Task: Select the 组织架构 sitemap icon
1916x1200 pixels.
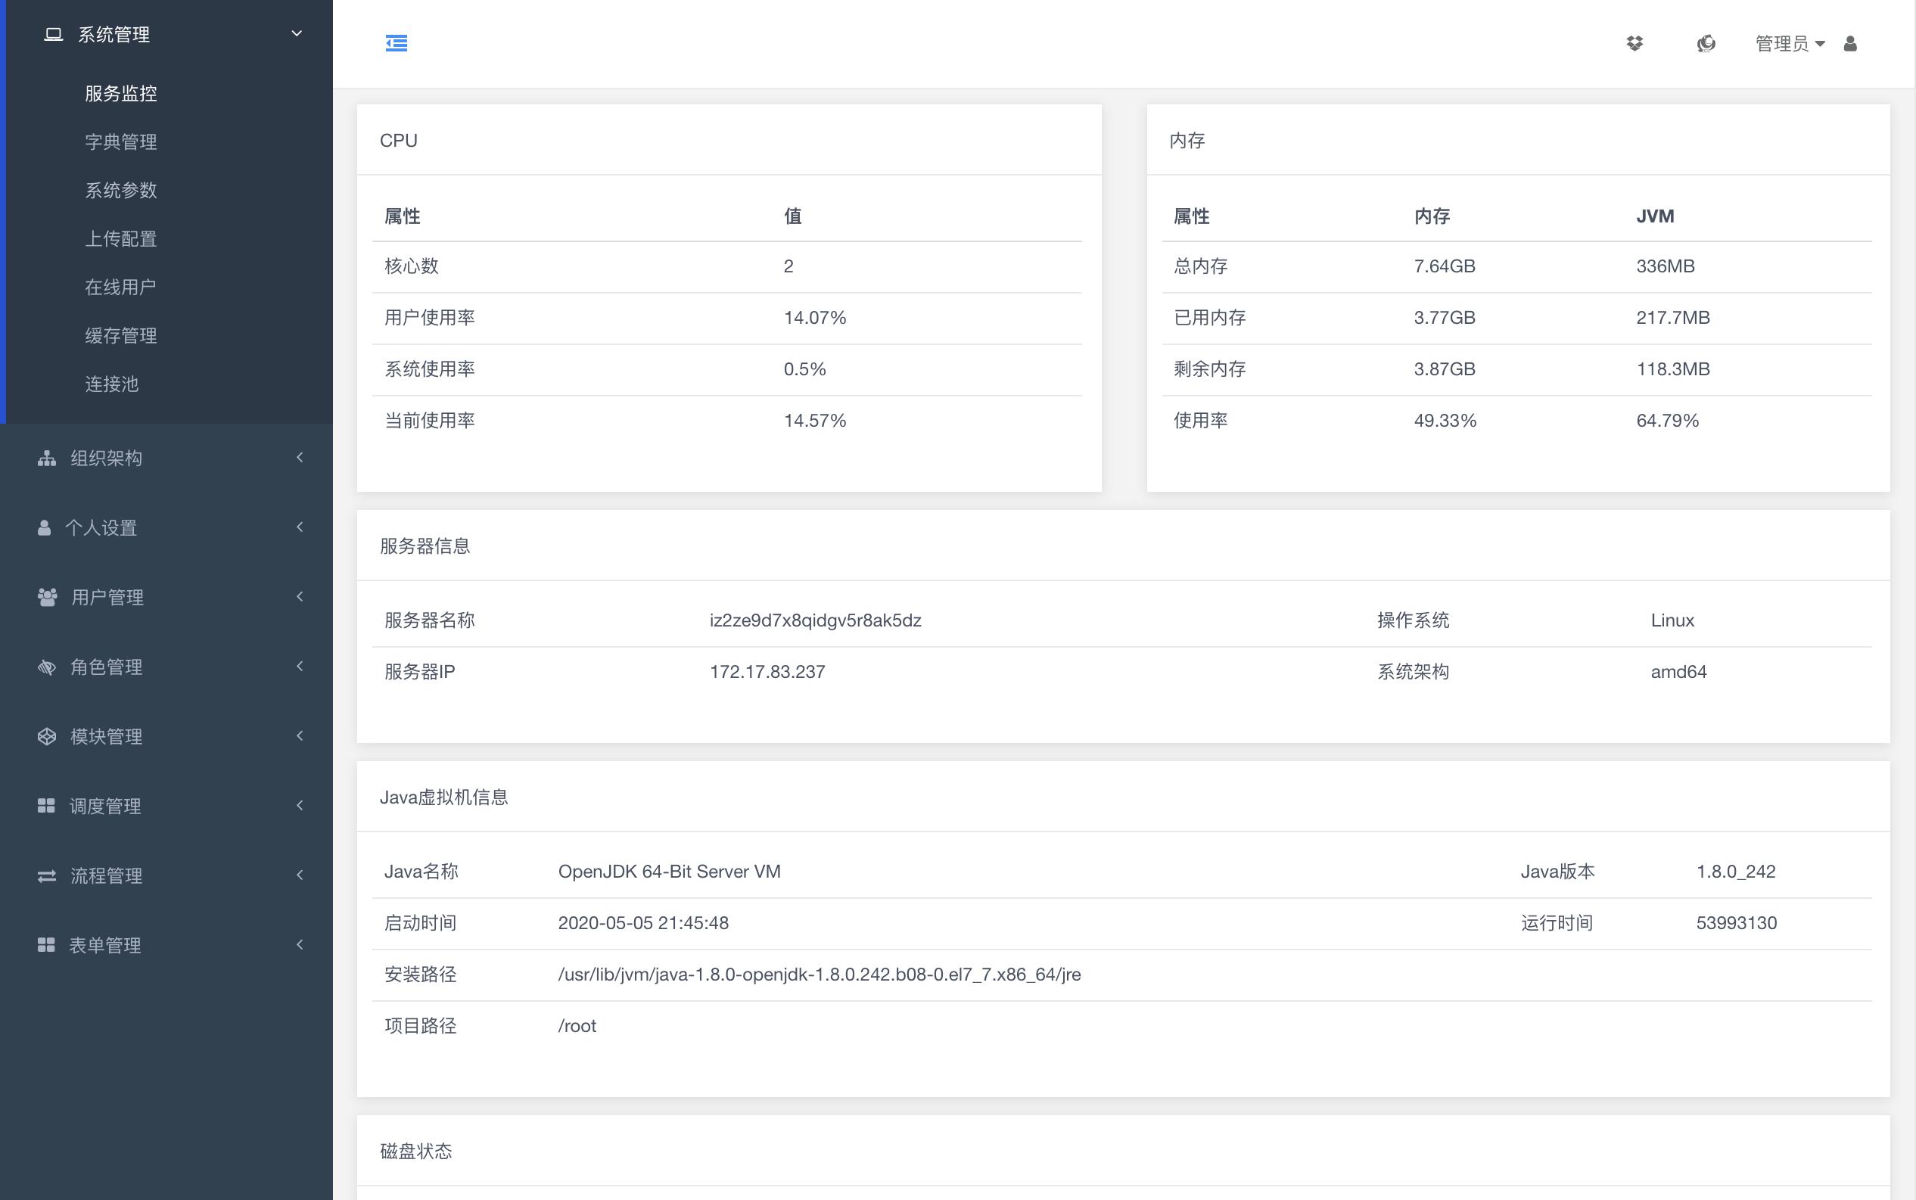Action: pyautogui.click(x=46, y=457)
